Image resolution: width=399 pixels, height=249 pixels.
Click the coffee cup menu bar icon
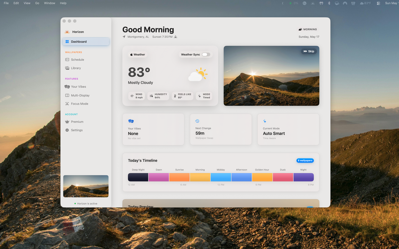tap(337, 3)
